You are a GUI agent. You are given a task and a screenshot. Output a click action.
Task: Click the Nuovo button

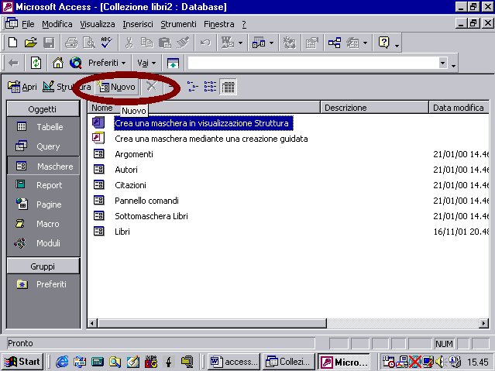pos(117,87)
